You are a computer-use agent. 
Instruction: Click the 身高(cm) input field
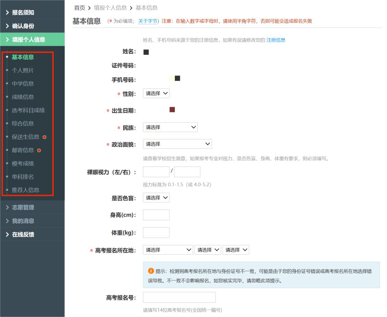click(x=156, y=215)
